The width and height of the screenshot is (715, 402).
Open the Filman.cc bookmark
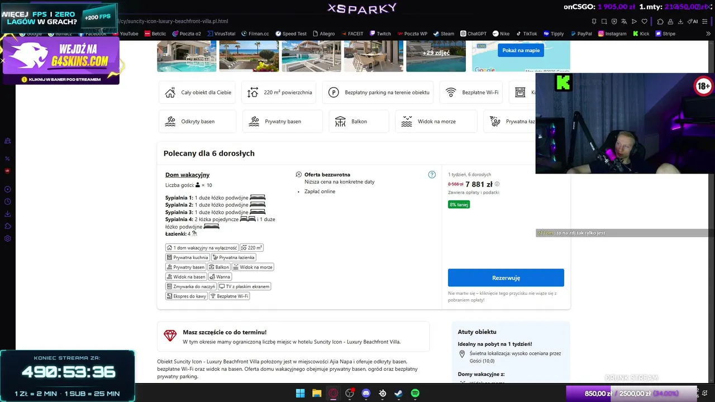pyautogui.click(x=255, y=33)
